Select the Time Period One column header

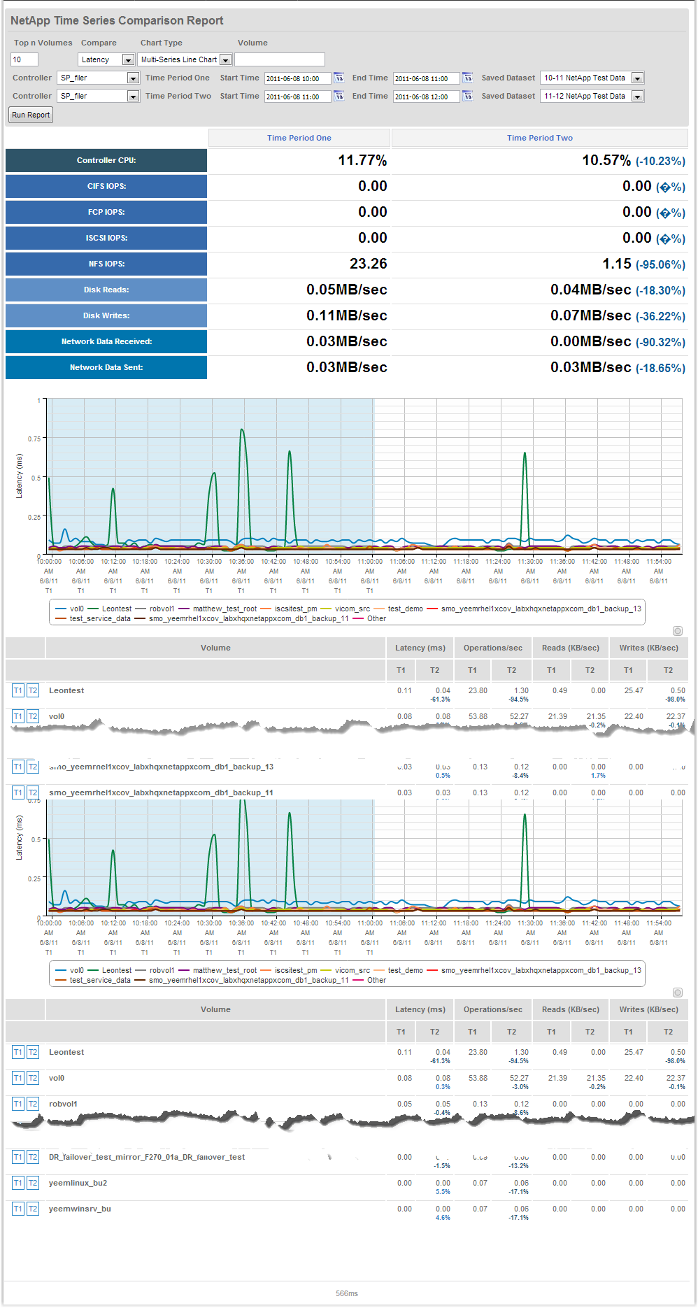pos(299,138)
